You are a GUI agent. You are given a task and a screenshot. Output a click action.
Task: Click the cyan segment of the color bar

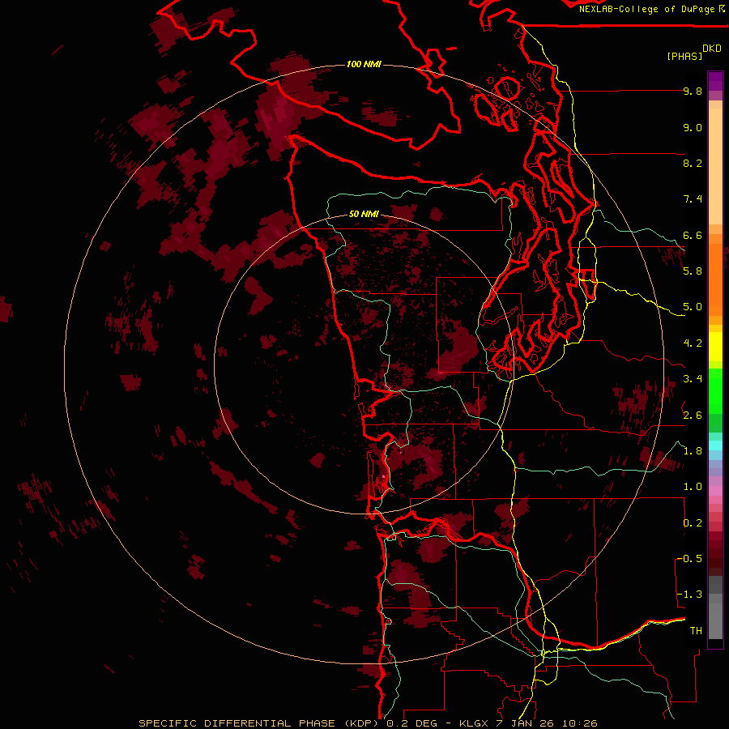click(715, 445)
